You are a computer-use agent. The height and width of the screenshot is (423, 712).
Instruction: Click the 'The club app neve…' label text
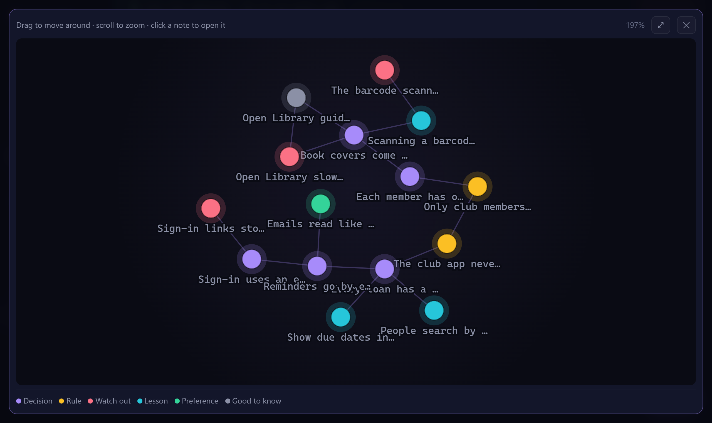(x=447, y=264)
